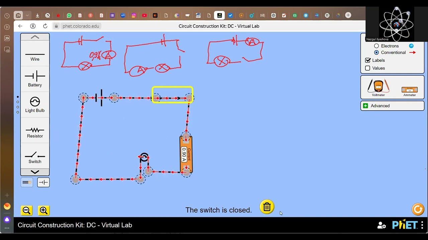Switch to the Zoom browser tab
This screenshot has height=240, width=428.
pos(123,15)
